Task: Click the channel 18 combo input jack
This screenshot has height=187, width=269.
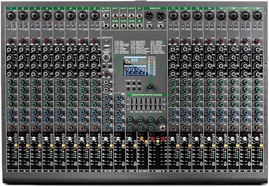Action: tap(257, 16)
